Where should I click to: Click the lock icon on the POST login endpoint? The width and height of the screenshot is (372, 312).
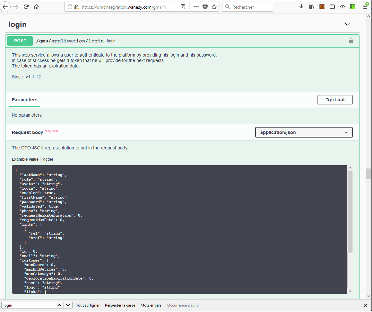(x=351, y=40)
